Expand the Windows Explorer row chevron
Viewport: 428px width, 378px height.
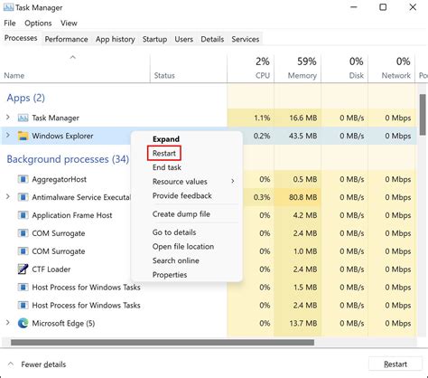point(8,136)
